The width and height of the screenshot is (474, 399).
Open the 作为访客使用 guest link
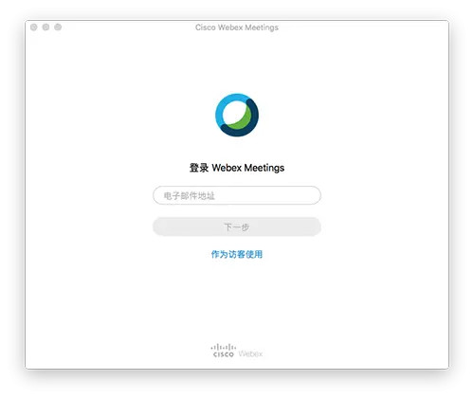237,254
